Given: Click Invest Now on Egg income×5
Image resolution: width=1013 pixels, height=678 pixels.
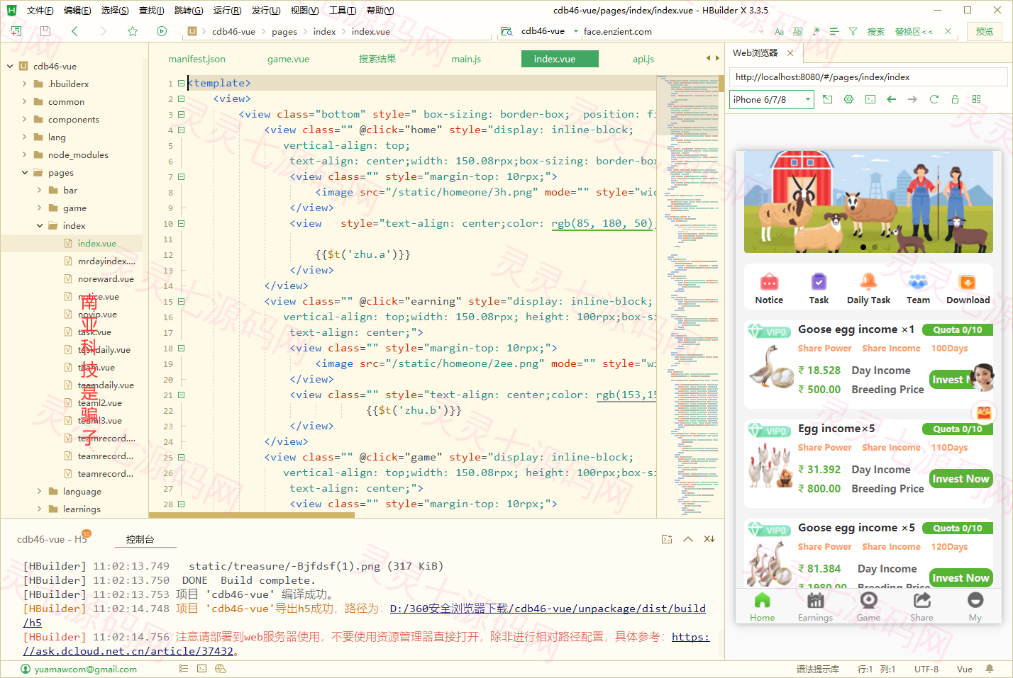Looking at the screenshot, I should click(961, 479).
